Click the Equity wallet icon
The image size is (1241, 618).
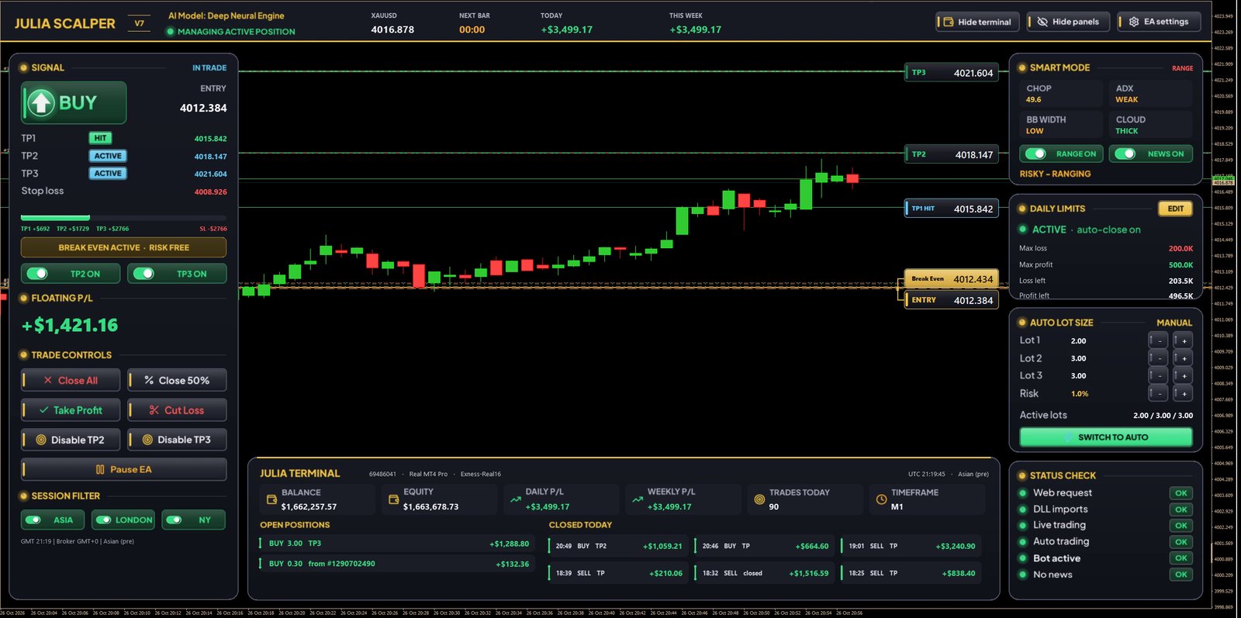tap(393, 499)
